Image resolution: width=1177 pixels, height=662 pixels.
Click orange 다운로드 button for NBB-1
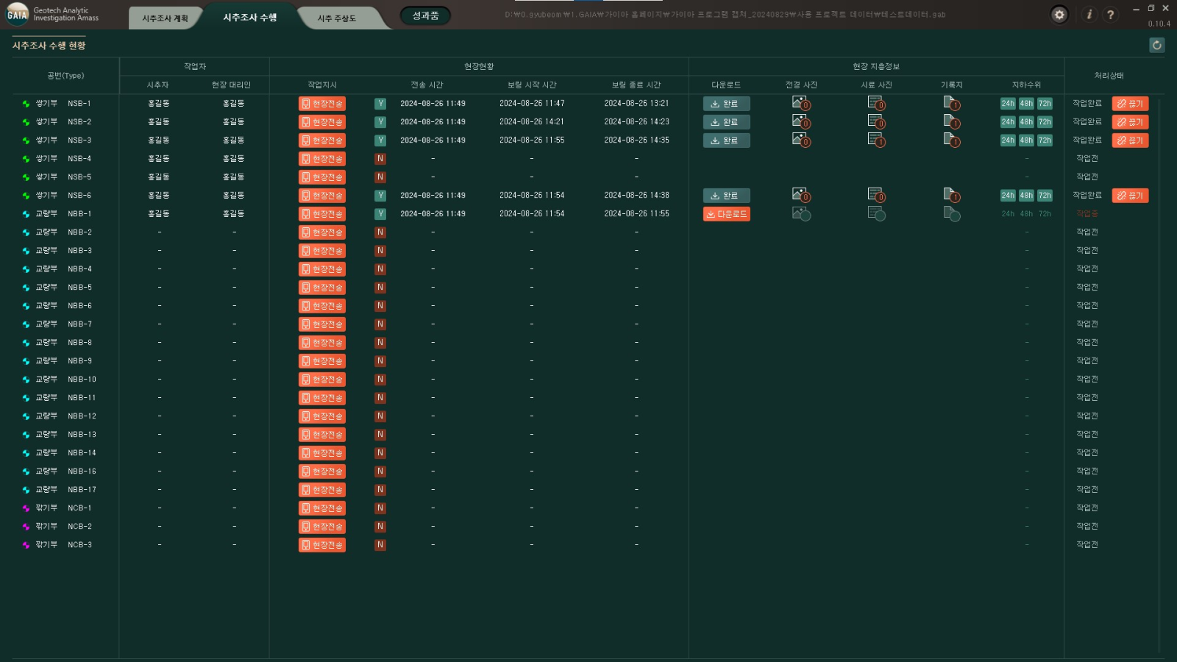tap(726, 214)
